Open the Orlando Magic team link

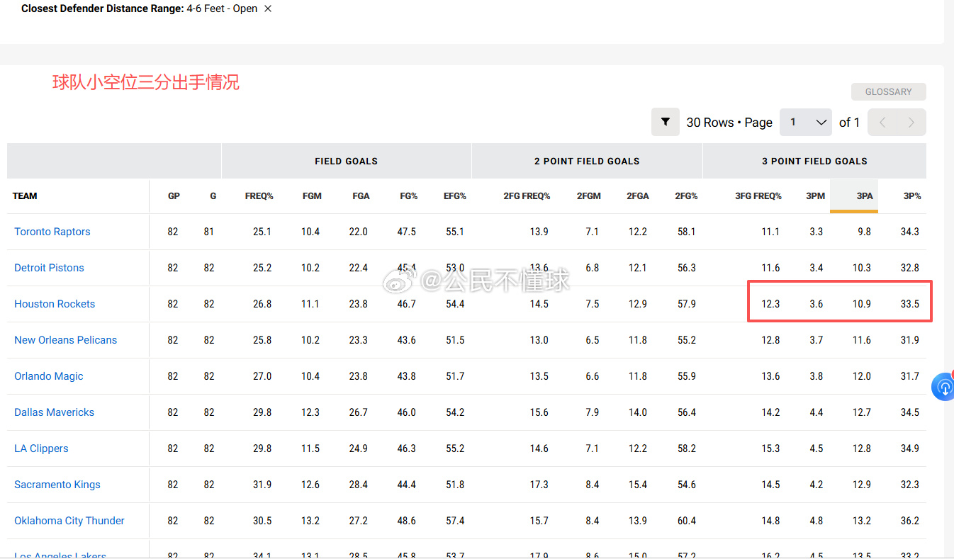49,376
